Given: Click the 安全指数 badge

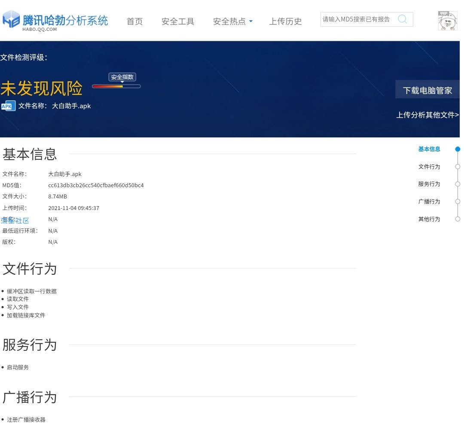Looking at the screenshot, I should pos(122,77).
